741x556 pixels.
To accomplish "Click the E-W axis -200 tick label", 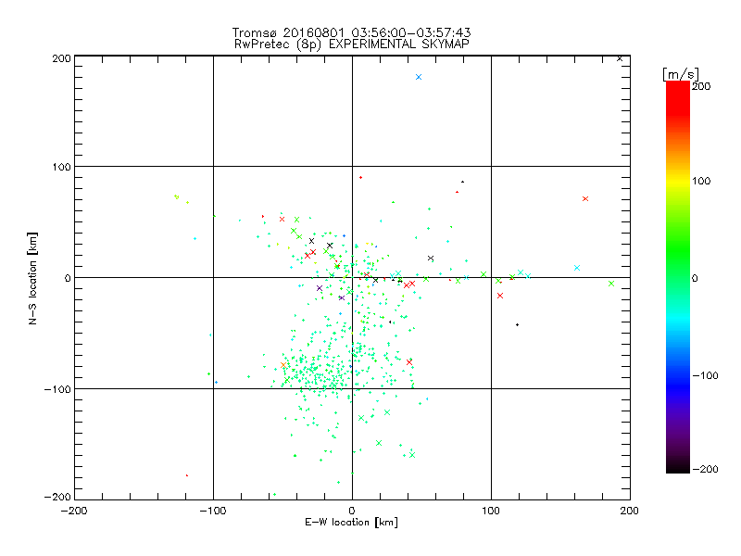I will click(74, 511).
